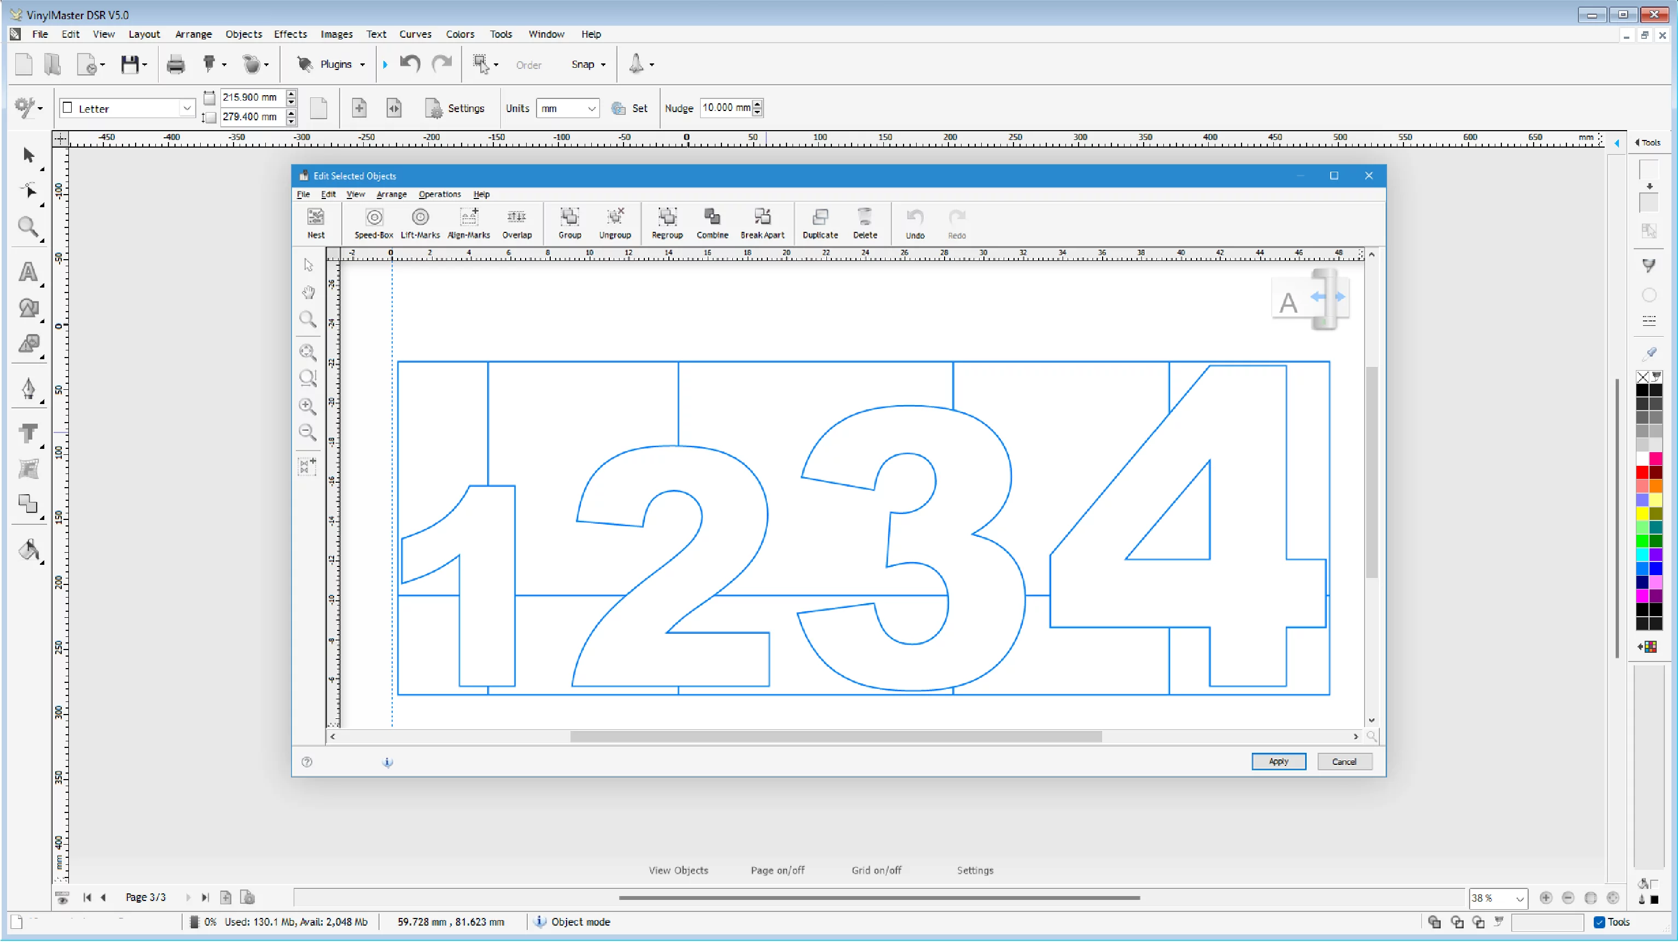Viewport: 1678px width, 942px height.
Task: Toggle the Tools checkbox in status bar
Action: pyautogui.click(x=1599, y=922)
